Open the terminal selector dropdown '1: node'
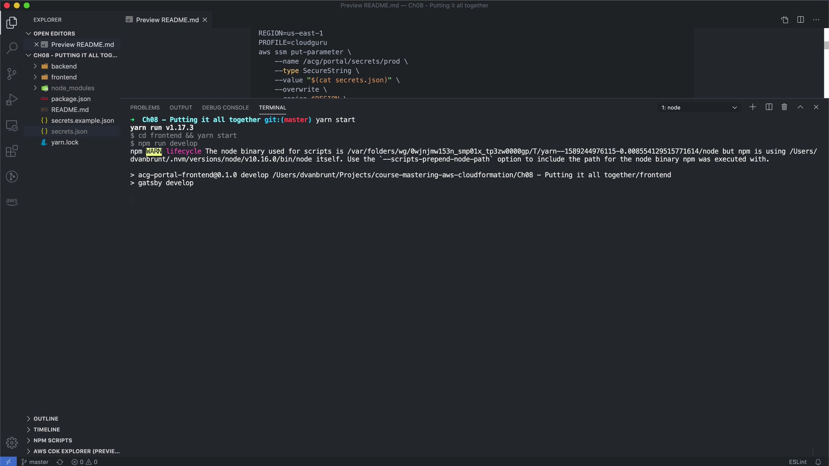The width and height of the screenshot is (829, 466). coord(699,107)
